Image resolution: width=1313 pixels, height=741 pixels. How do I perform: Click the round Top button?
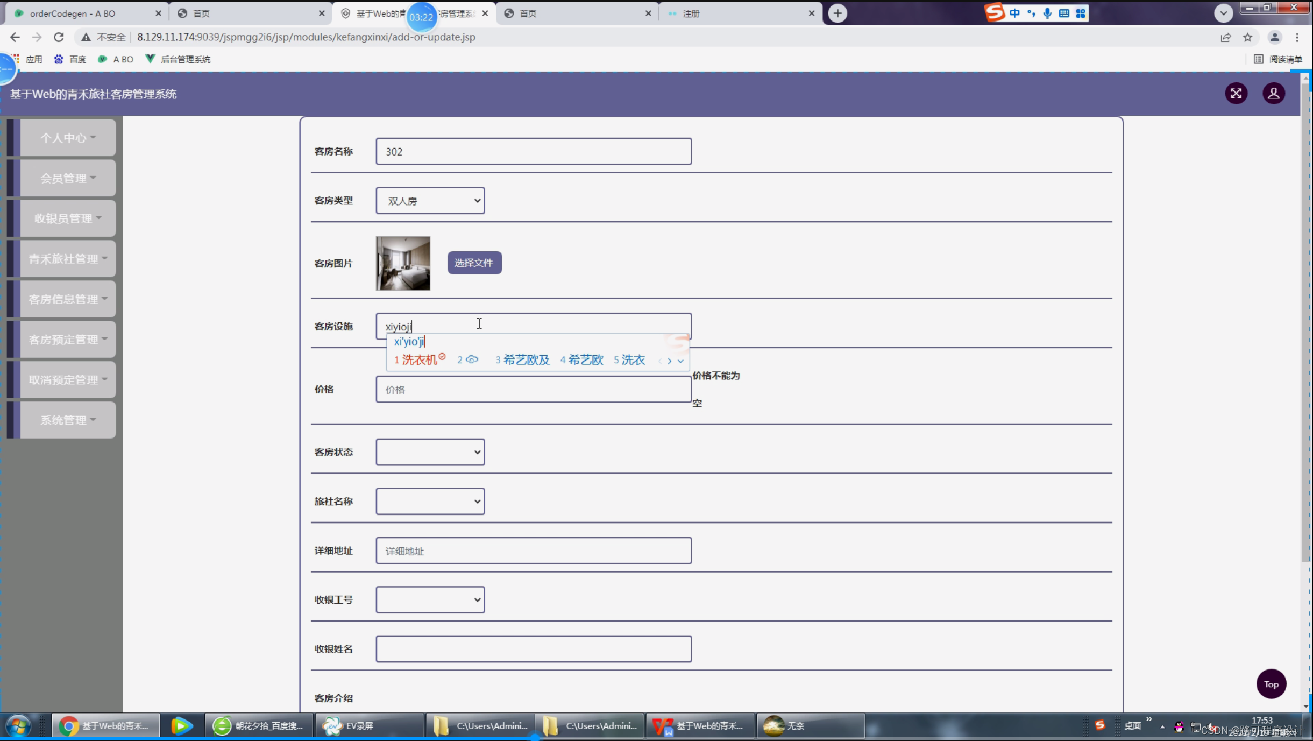coord(1271,684)
